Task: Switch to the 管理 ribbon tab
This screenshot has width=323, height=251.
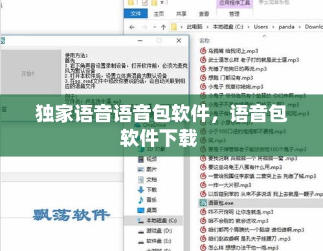Action: 234,14
